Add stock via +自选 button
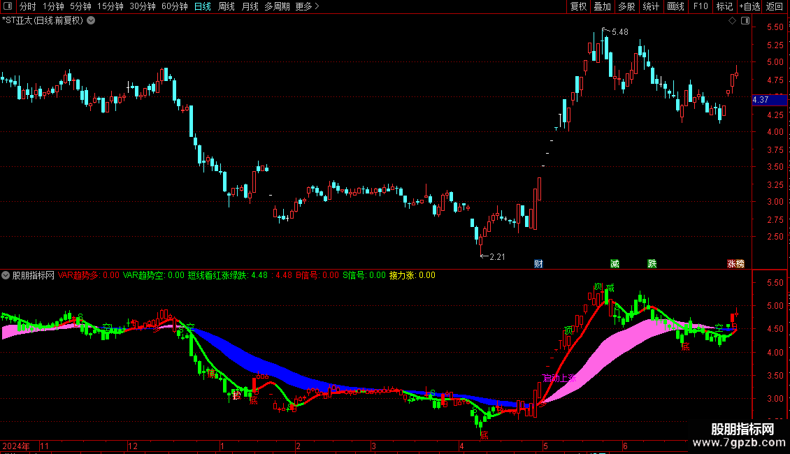The height and width of the screenshot is (454, 790). pos(749,6)
